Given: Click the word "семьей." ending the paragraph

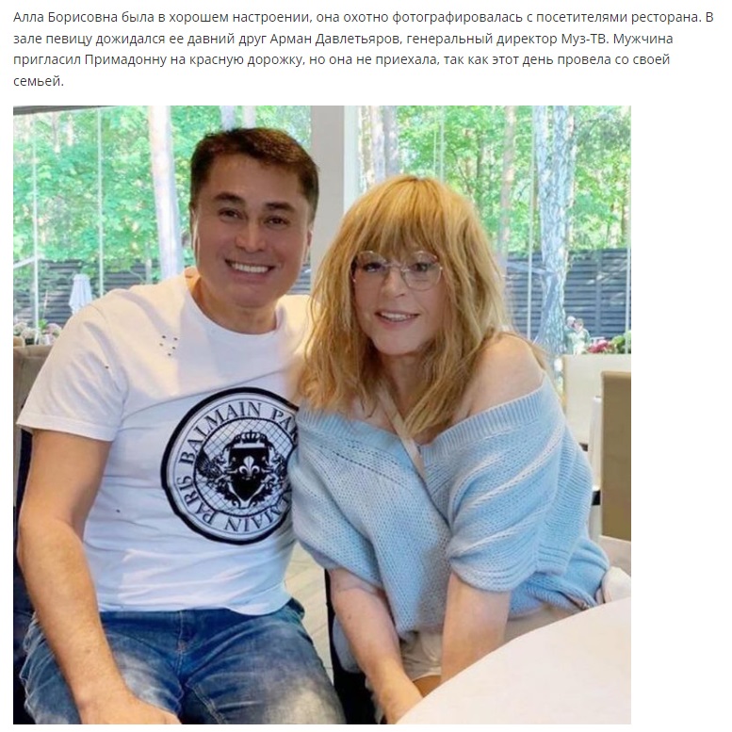Looking at the screenshot, I should pyautogui.click(x=39, y=82).
